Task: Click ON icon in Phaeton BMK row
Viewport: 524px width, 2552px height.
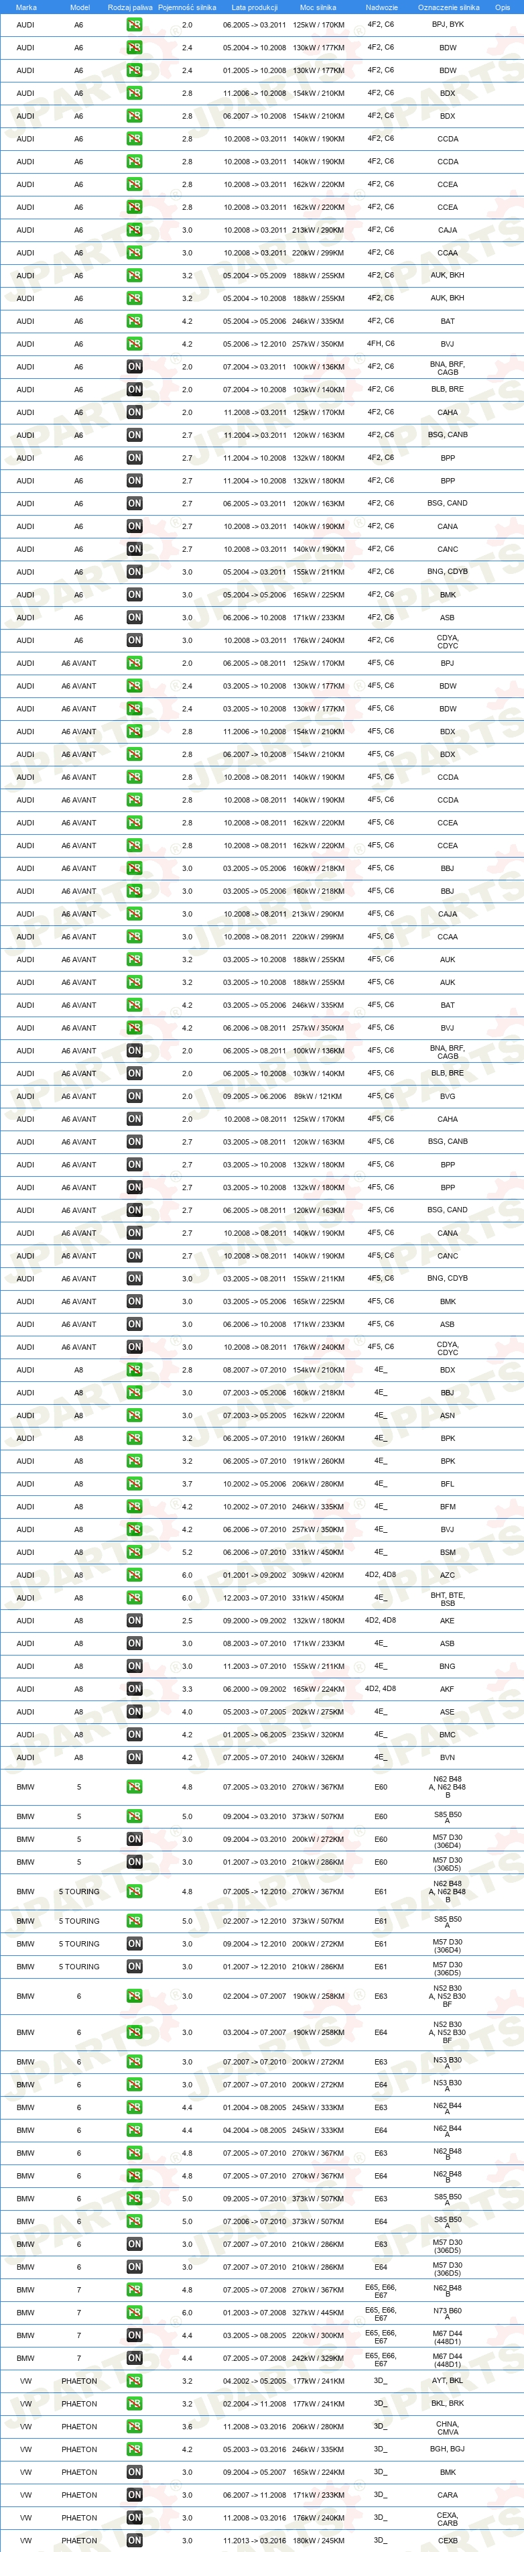Action: pyautogui.click(x=134, y=2471)
